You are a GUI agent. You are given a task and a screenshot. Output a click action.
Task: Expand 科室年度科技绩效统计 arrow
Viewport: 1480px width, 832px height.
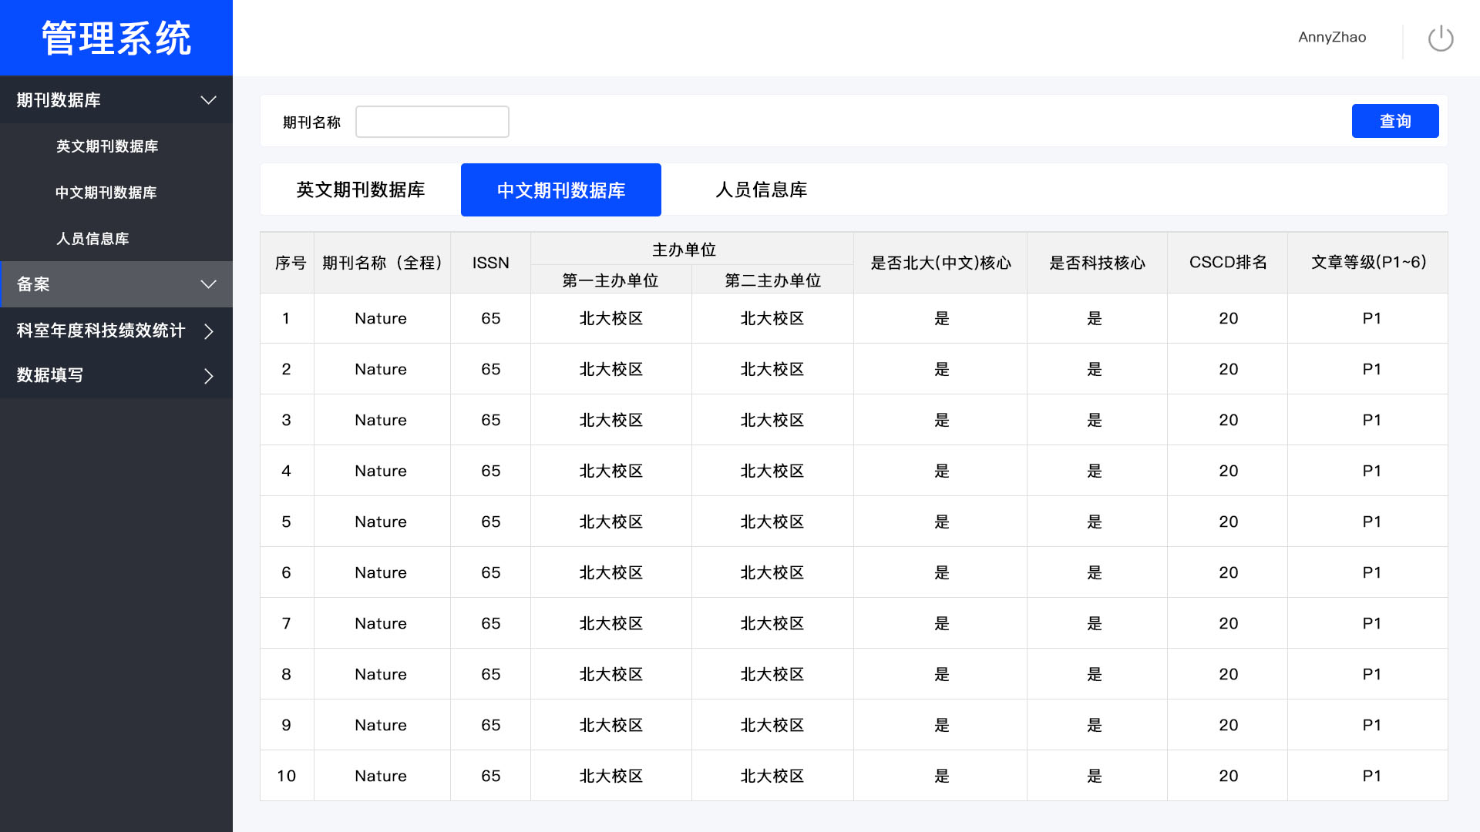[x=208, y=331]
